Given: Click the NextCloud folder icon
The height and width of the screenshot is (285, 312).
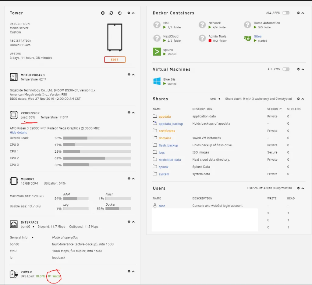Looking at the screenshot, I should [157, 38].
